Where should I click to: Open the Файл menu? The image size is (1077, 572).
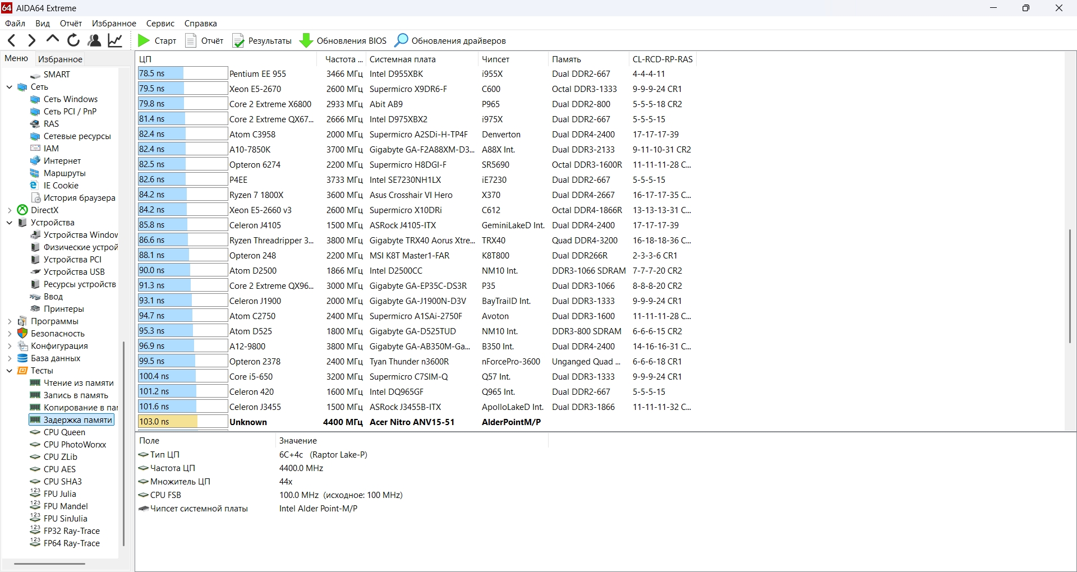pyautogui.click(x=15, y=24)
